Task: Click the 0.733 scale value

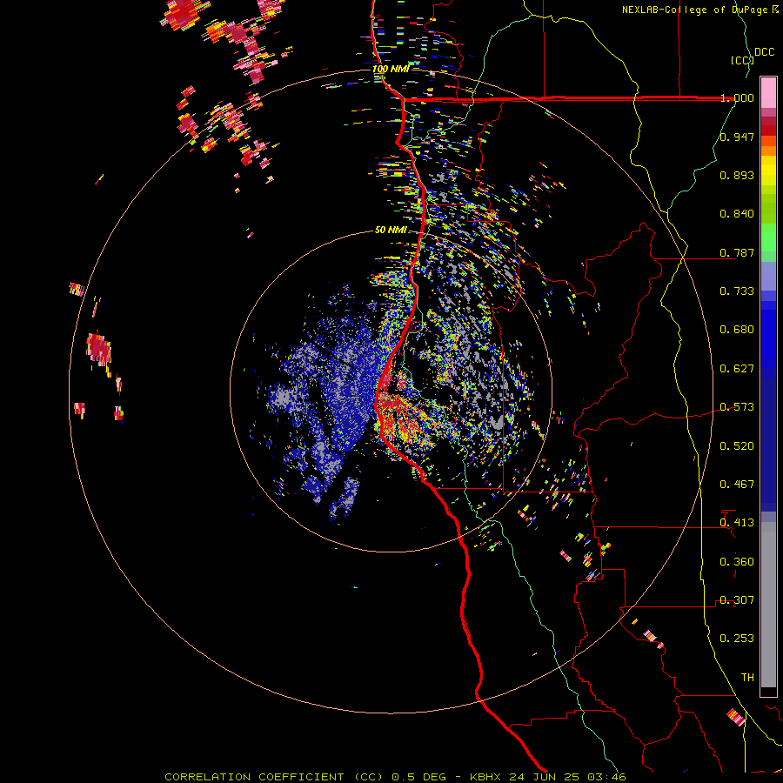Action: pos(737,291)
